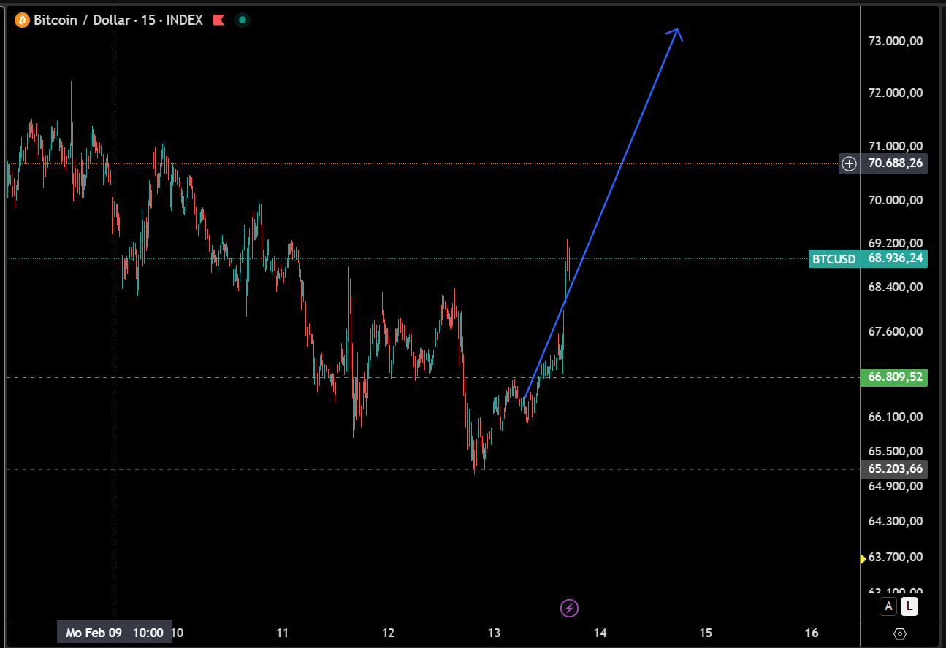The image size is (946, 648).
Task: Click the Mo Feb 09 10:00 time label
Action: 114,633
